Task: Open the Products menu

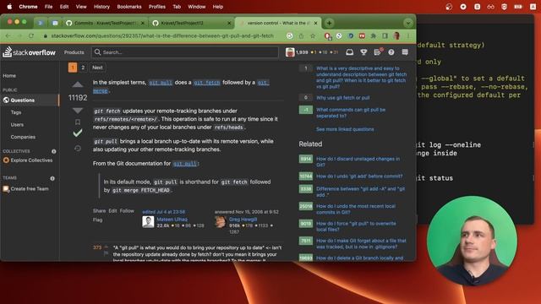Action: (74, 52)
